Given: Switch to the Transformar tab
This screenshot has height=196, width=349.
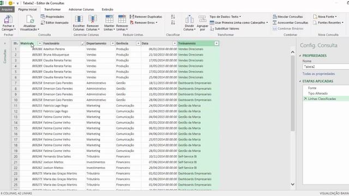Looking at the screenshot, I should point(52,10).
